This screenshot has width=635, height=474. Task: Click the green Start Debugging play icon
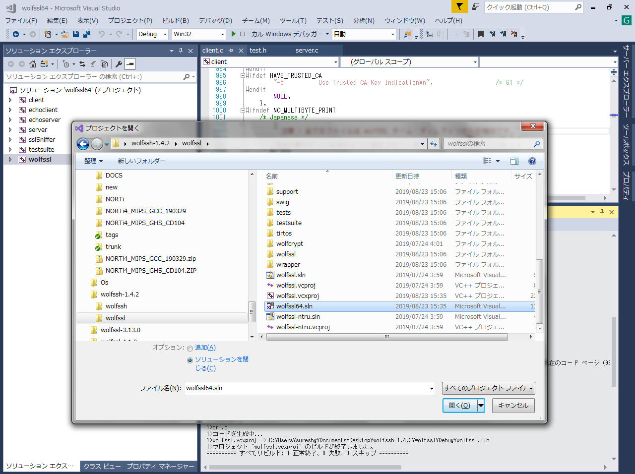pyautogui.click(x=234, y=34)
